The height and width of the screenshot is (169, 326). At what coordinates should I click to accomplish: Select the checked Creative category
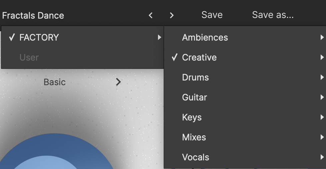coord(199,58)
